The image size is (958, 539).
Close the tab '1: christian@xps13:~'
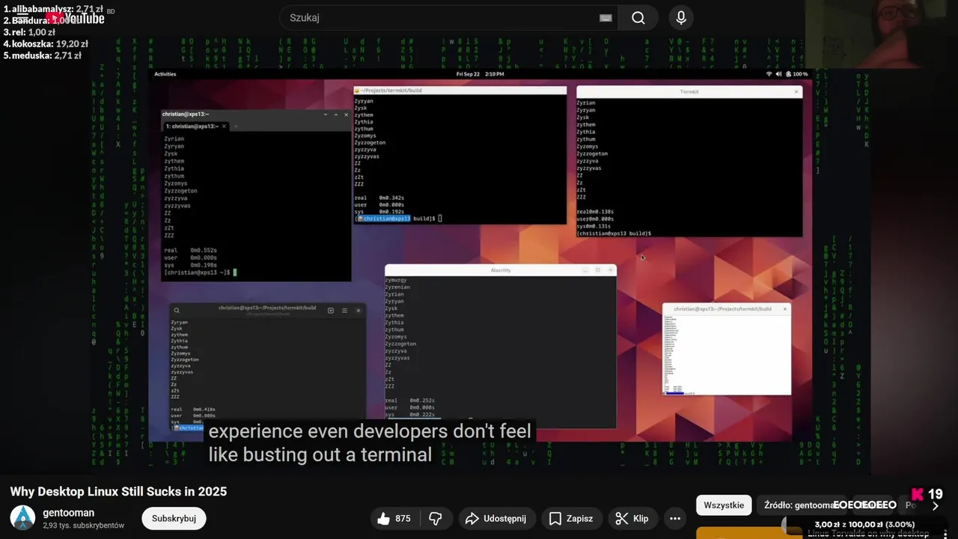click(224, 127)
